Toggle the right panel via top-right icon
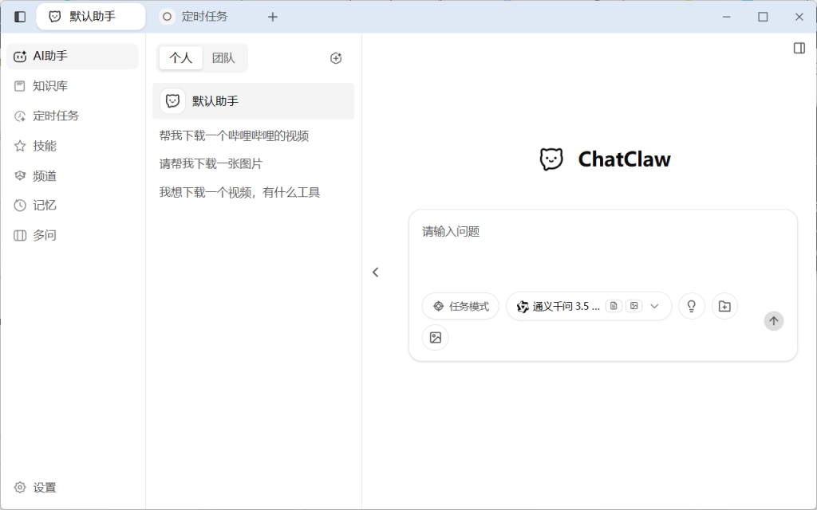The width and height of the screenshot is (817, 510). (799, 47)
